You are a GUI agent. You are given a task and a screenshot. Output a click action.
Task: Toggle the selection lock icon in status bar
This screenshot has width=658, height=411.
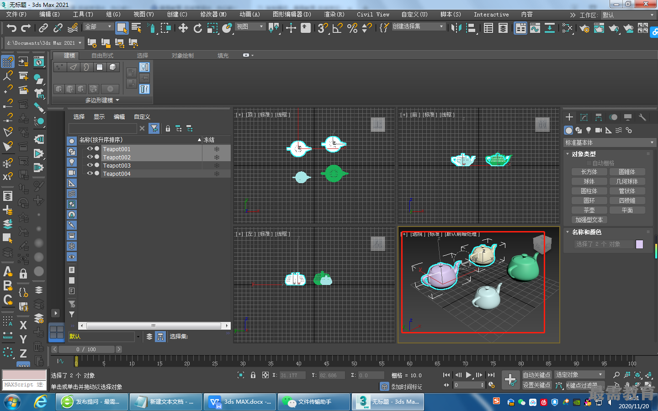253,375
